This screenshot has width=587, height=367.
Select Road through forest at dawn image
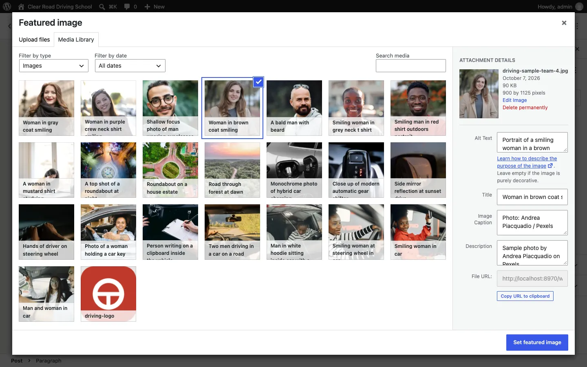click(232, 170)
